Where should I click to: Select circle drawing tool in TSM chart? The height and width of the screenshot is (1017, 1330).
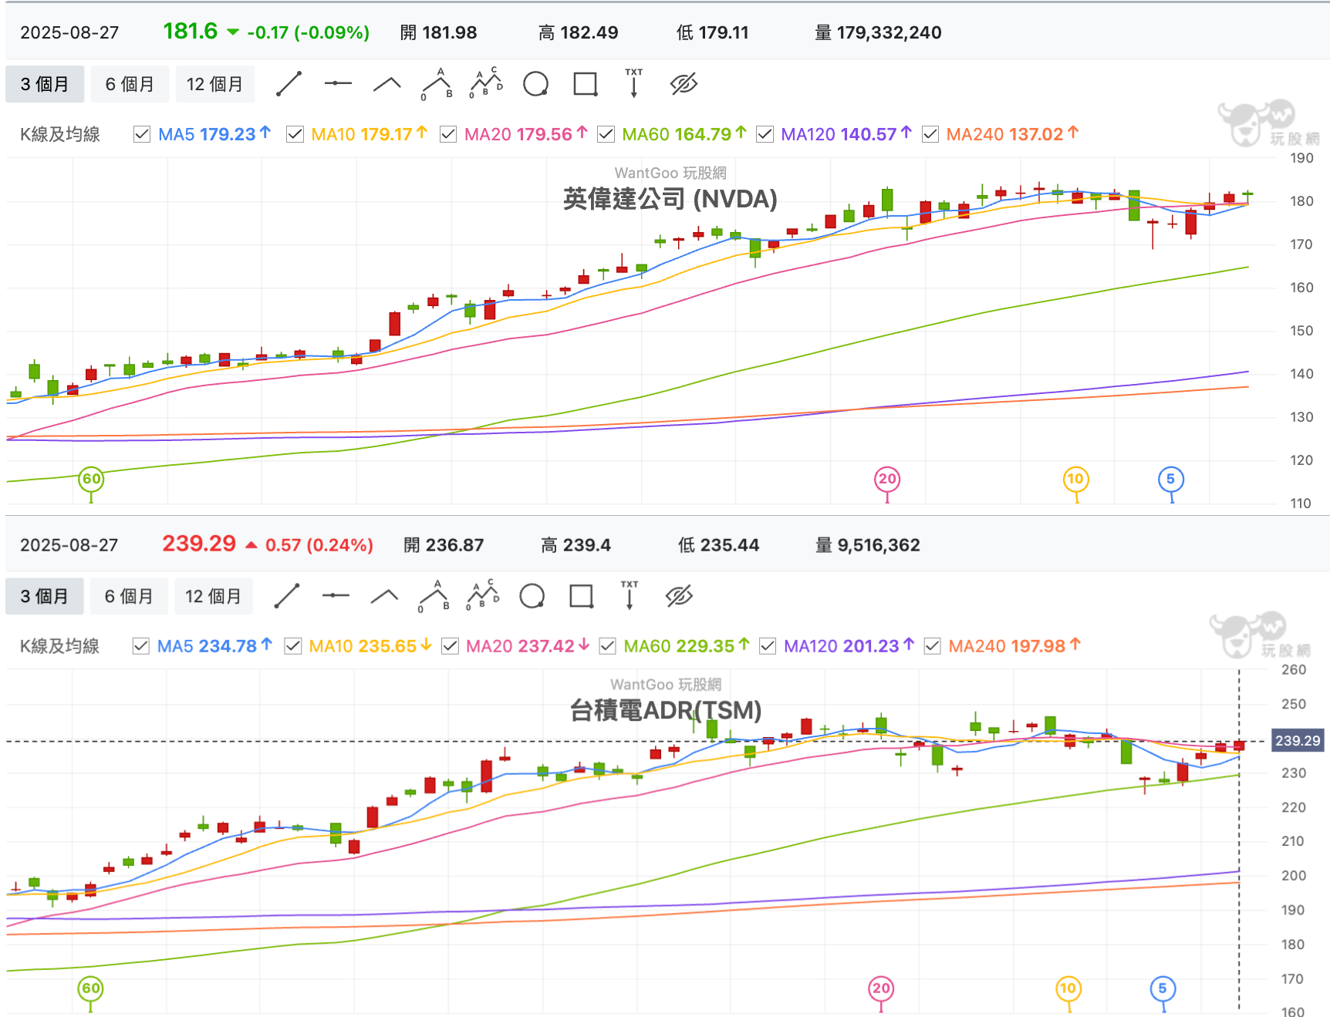pyautogui.click(x=532, y=596)
